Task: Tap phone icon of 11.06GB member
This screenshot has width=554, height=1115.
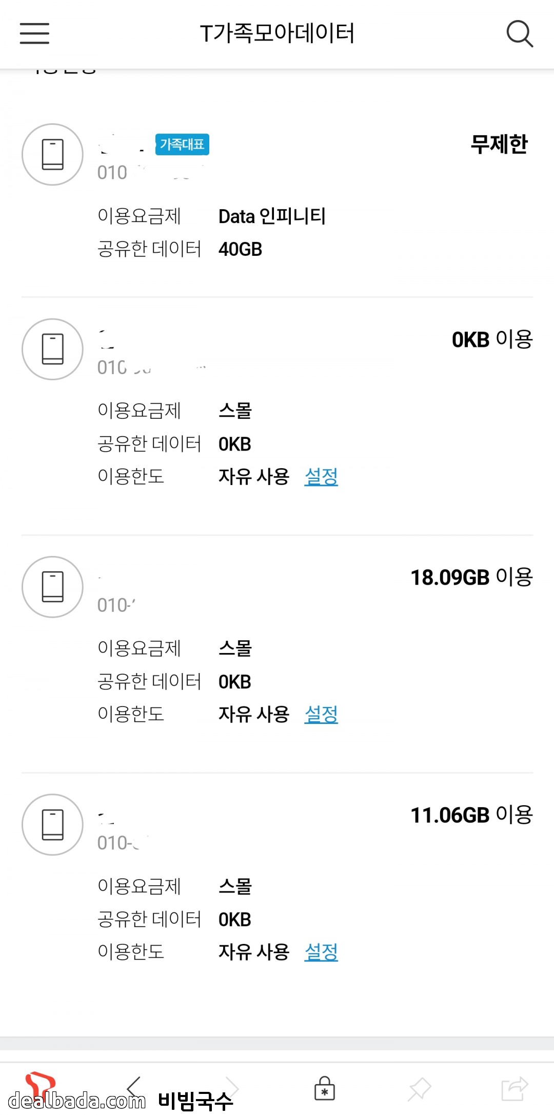Action: point(52,825)
